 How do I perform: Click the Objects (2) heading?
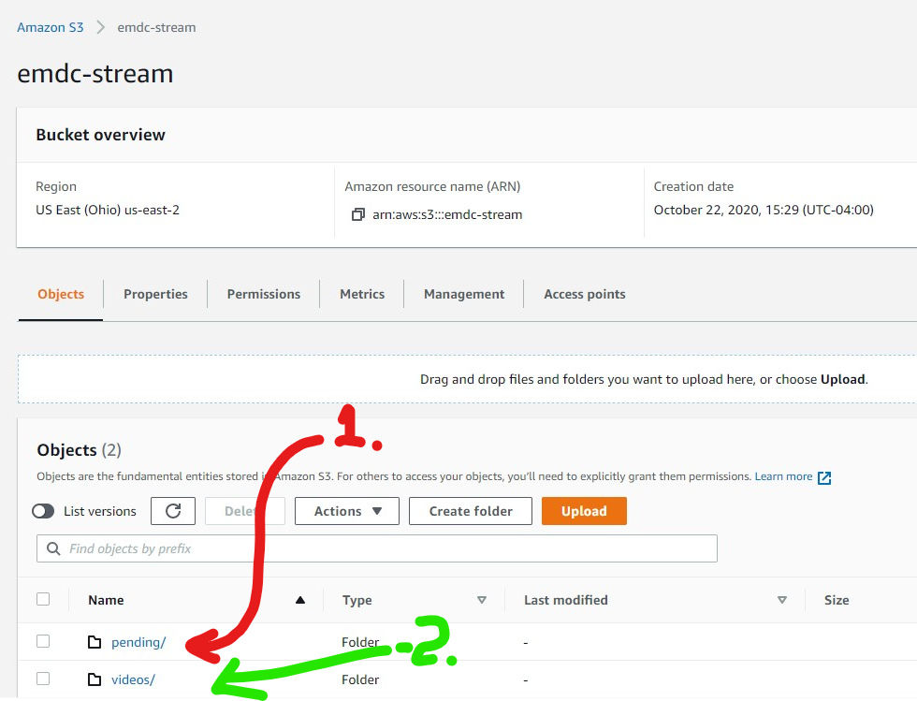pos(79,450)
